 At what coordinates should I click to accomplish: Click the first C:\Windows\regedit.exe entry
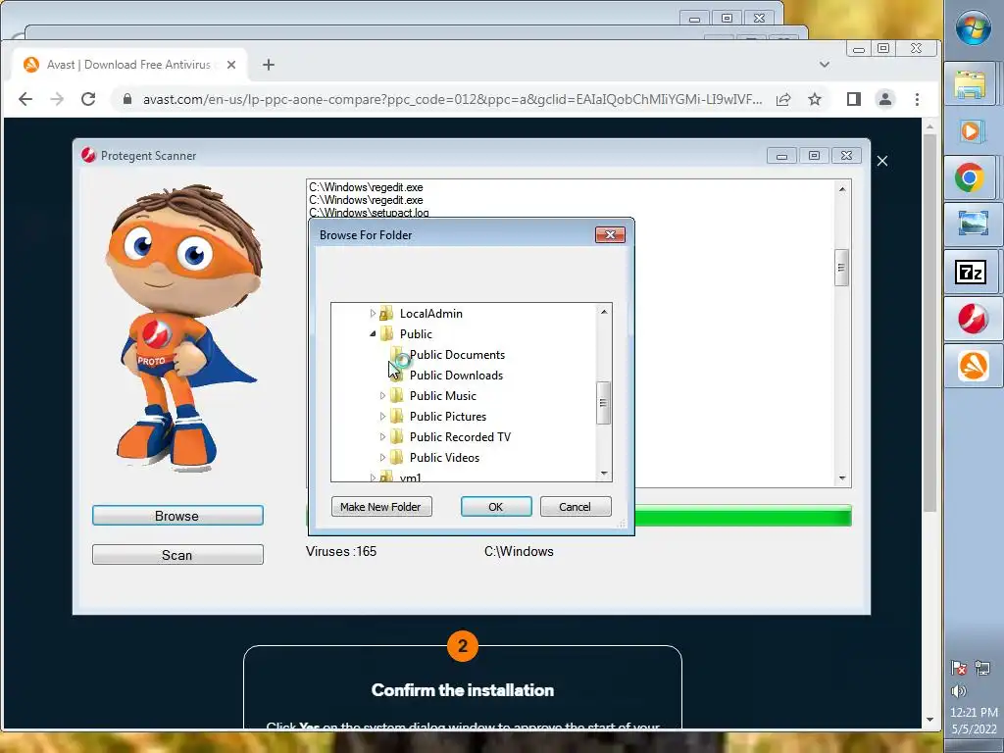366,187
